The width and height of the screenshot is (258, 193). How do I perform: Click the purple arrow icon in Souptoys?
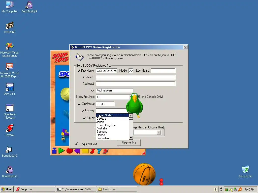[x=77, y=151]
